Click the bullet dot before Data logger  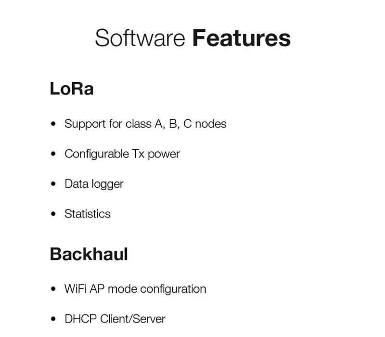point(53,184)
